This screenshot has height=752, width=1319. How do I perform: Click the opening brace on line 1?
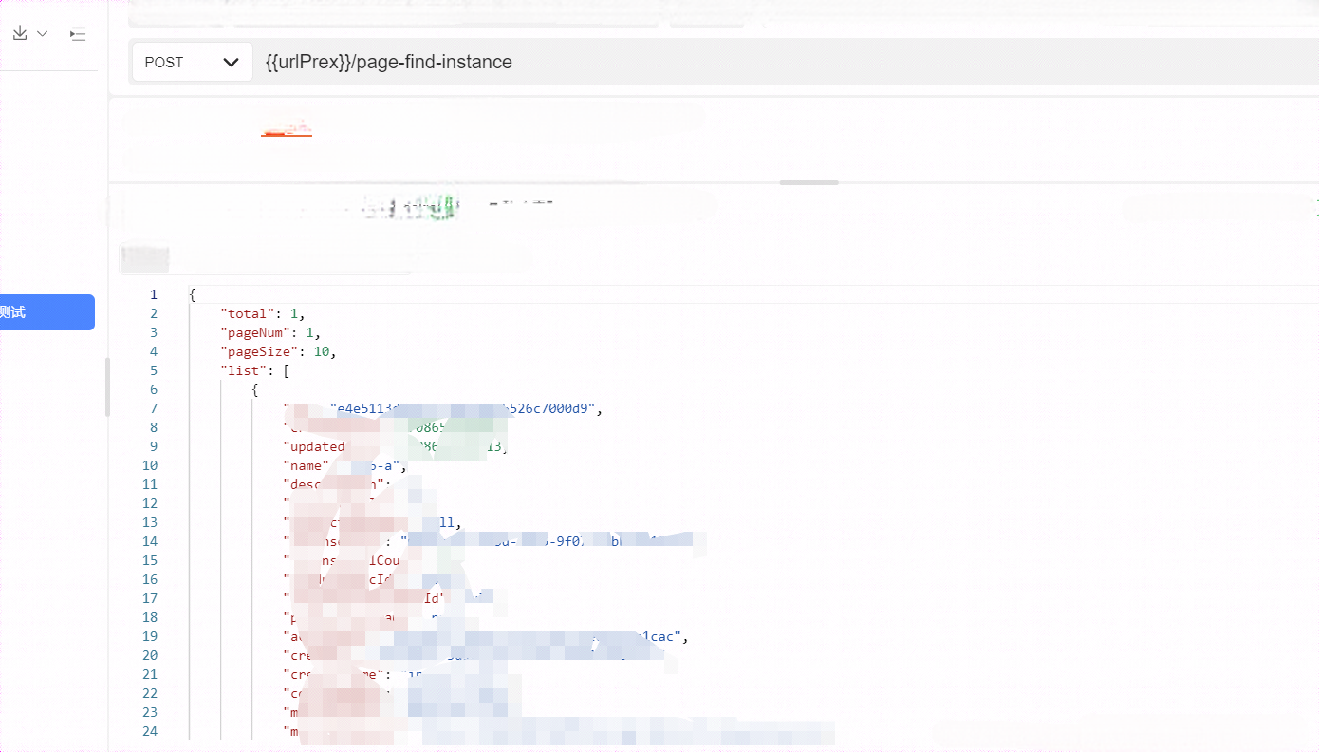coord(193,294)
